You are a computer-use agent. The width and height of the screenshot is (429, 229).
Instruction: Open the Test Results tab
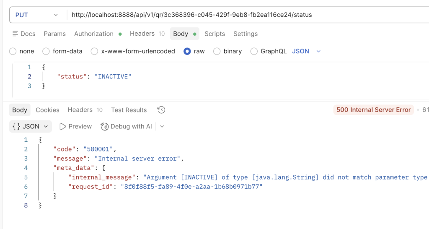129,110
